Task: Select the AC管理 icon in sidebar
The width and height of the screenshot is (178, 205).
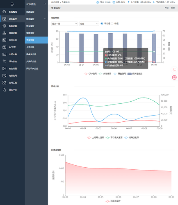Action: tap(4, 47)
